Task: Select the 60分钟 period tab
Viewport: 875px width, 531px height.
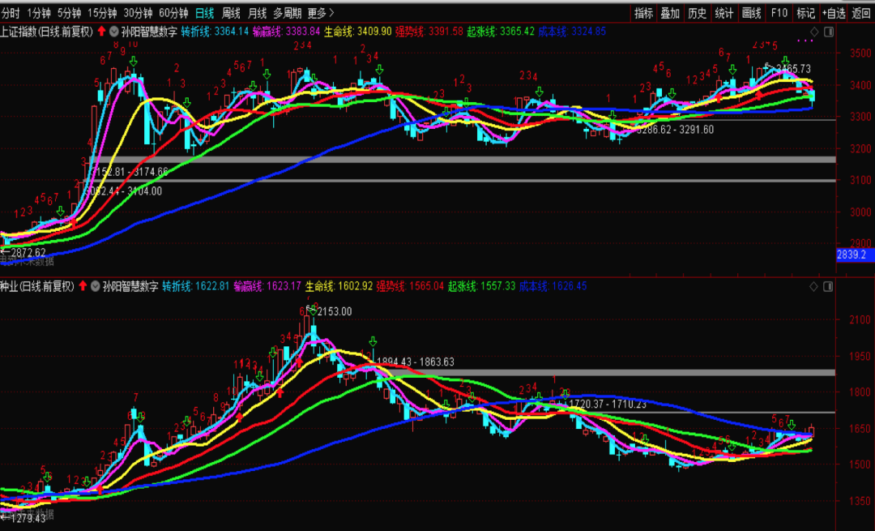Action: tap(173, 13)
